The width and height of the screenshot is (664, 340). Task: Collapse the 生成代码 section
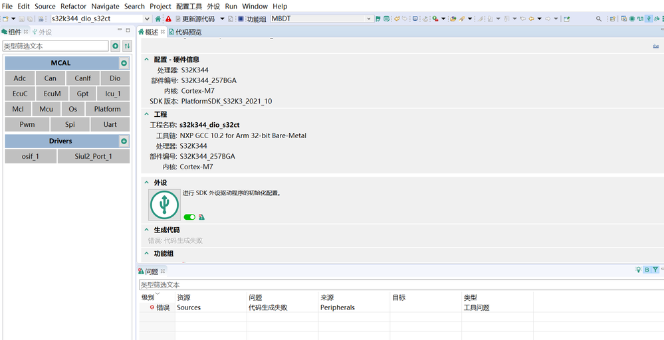[x=146, y=230]
